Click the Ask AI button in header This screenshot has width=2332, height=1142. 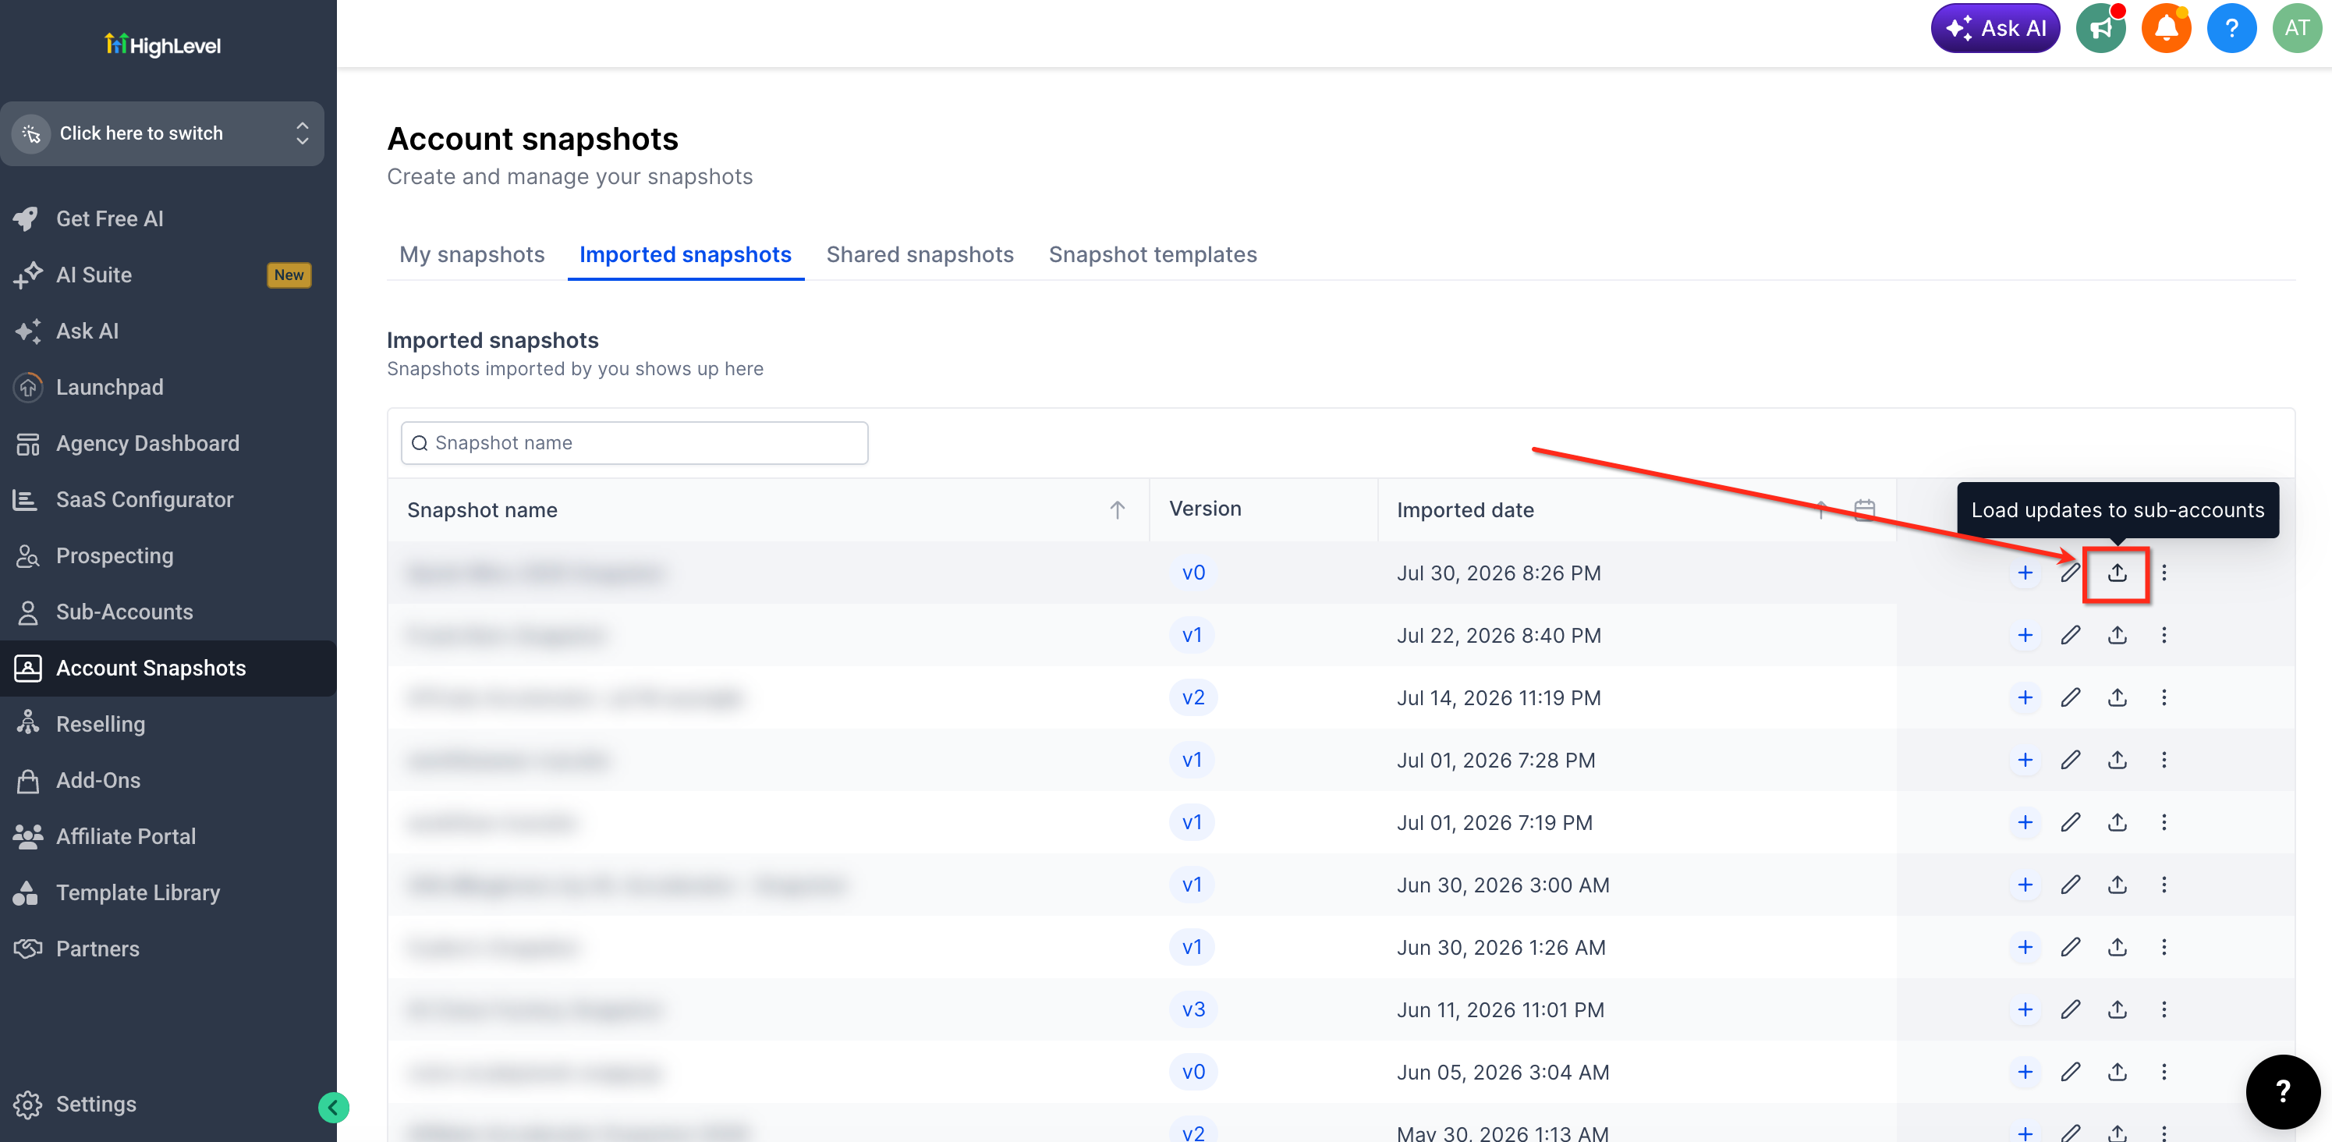tap(1995, 28)
